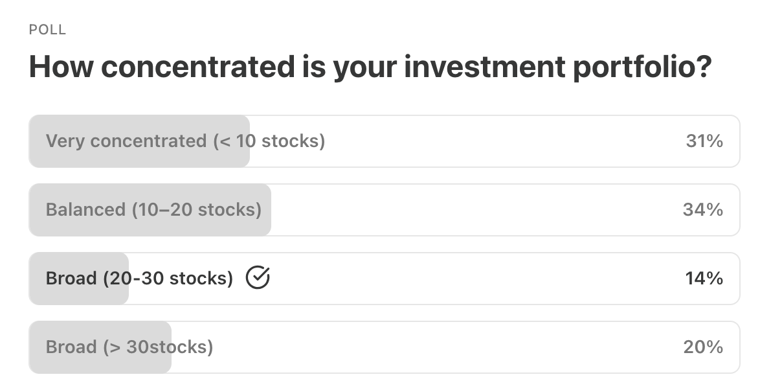Click the 20% result percentage

703,347
